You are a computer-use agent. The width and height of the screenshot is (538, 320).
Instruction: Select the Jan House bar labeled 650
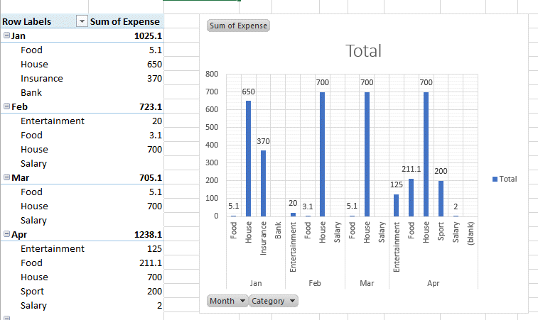[x=248, y=158]
